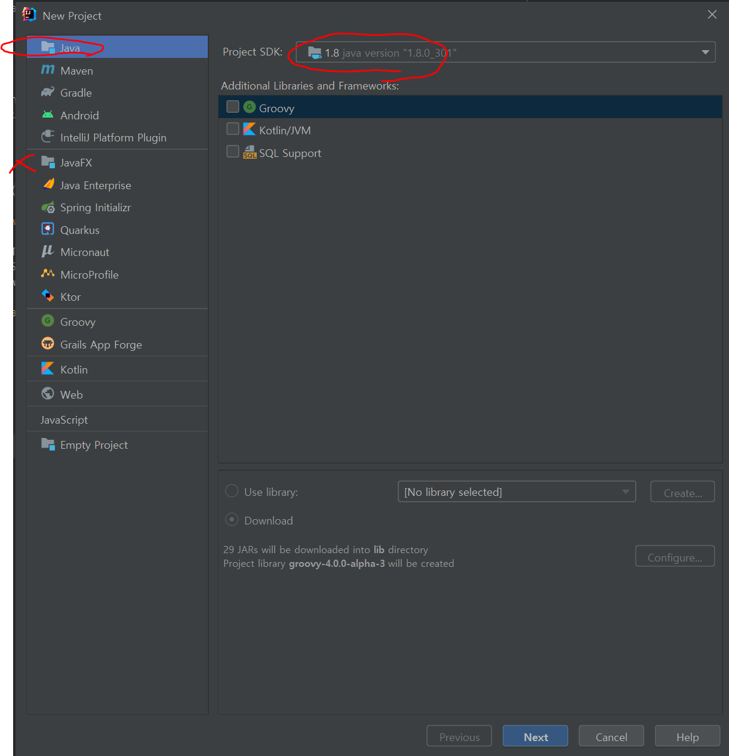Expand the Project SDK dropdown arrow
The width and height of the screenshot is (729, 756).
(705, 53)
